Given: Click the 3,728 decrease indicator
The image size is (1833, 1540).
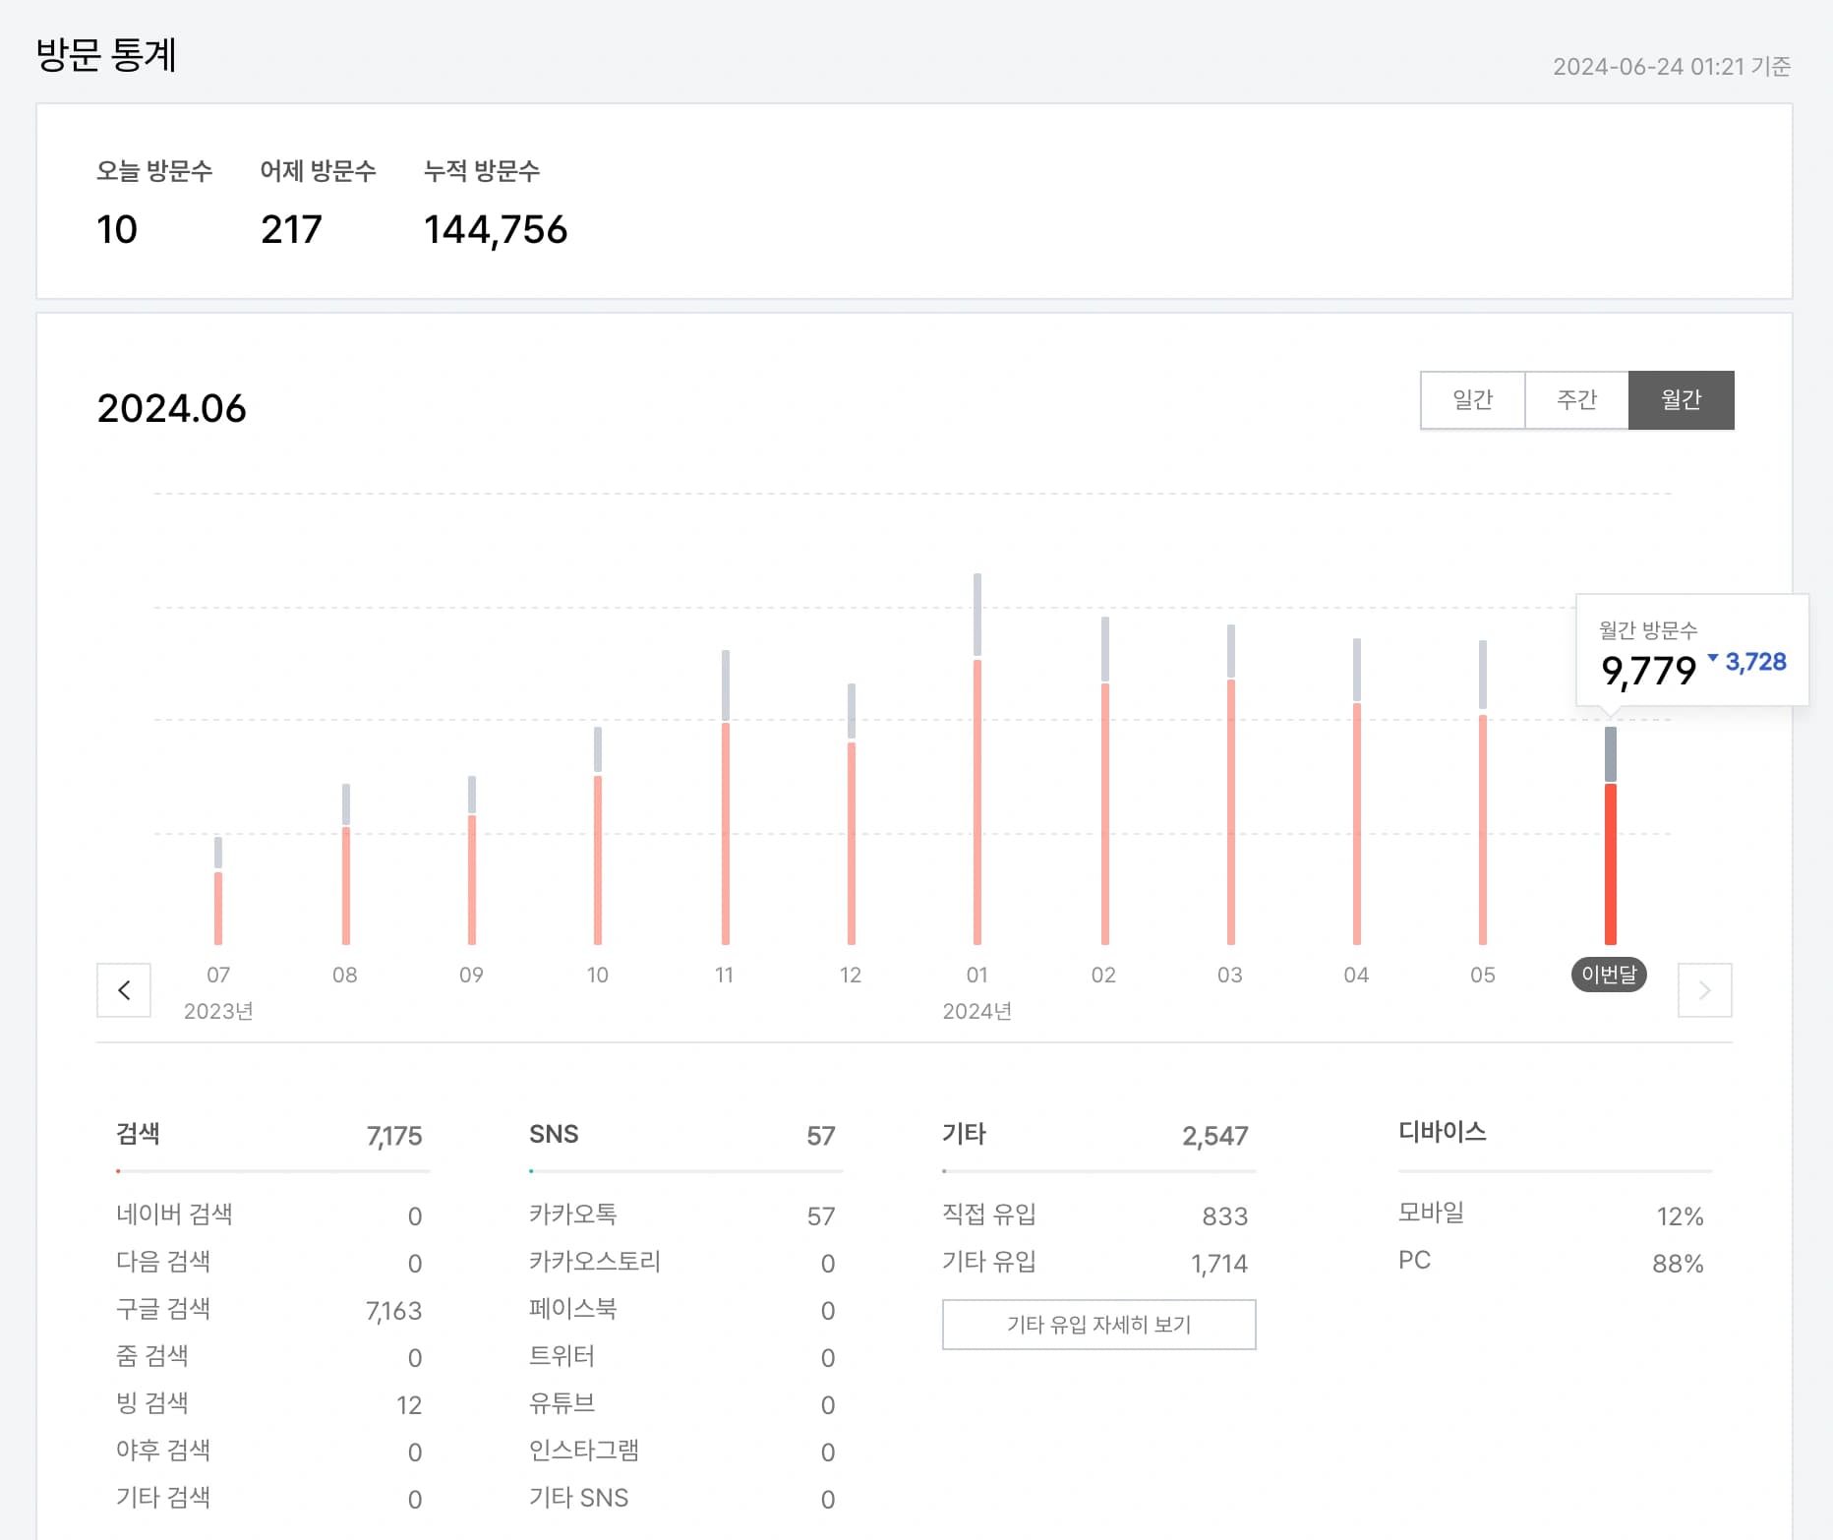Looking at the screenshot, I should 1747,662.
